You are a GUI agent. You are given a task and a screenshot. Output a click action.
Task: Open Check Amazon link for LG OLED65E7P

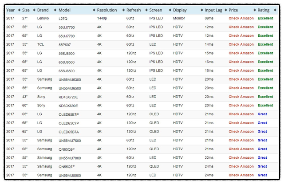(241, 114)
